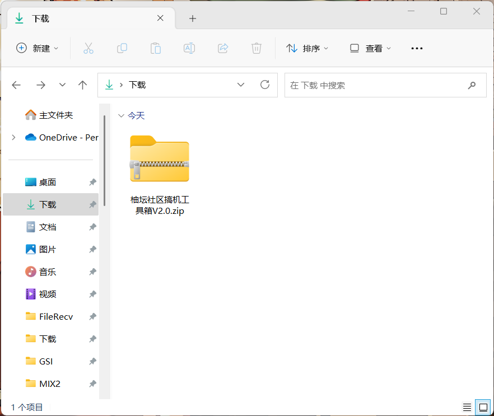Viewport: 494px width, 416px height.
Task: Switch to large thumbnails view
Action: (x=482, y=407)
